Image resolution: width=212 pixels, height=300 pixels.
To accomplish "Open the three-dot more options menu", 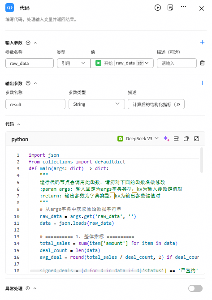I will point(183,7).
